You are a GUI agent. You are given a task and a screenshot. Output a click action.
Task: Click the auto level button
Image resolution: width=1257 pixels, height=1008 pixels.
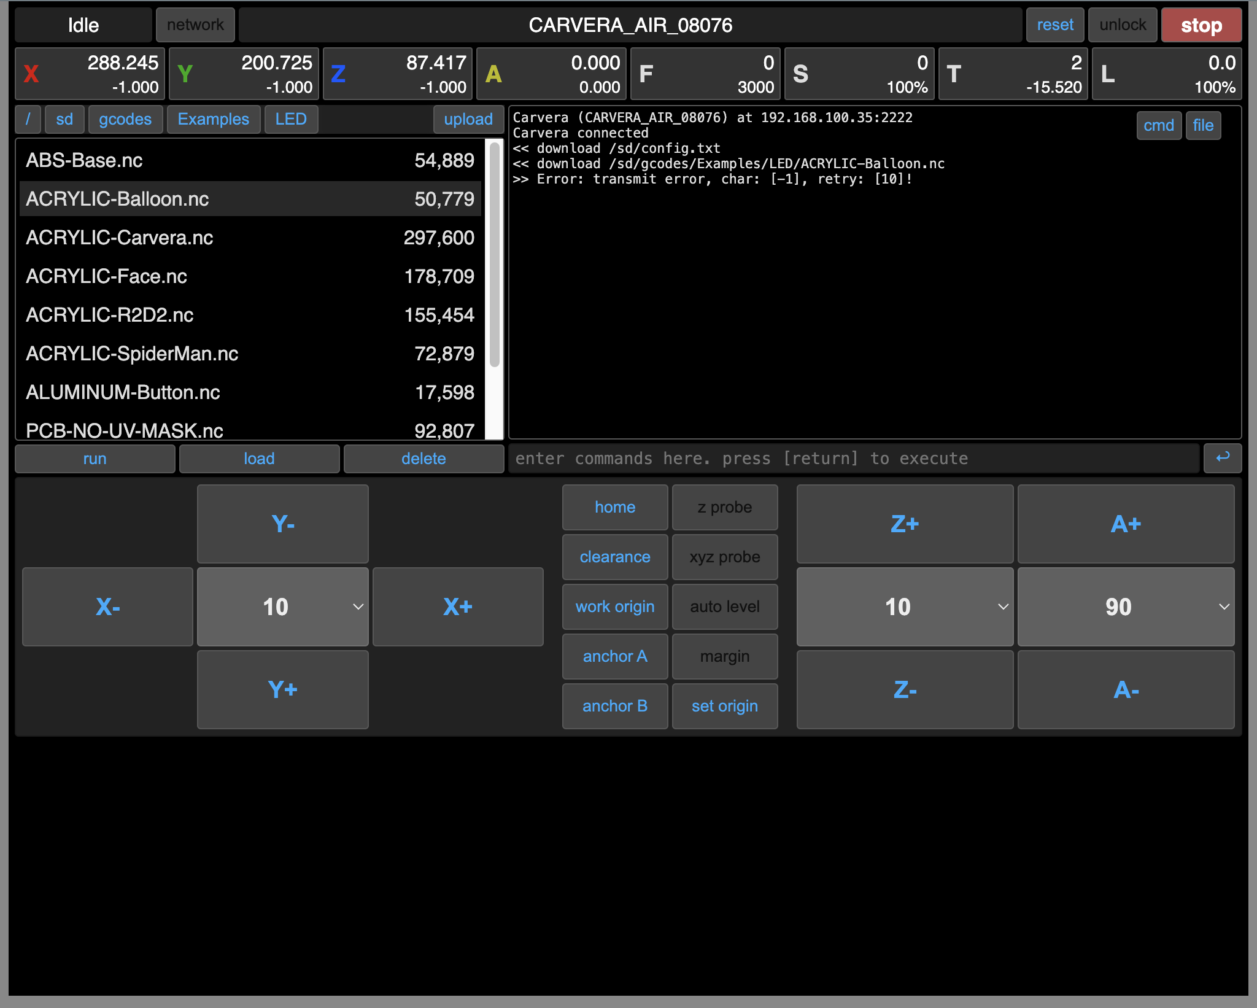click(725, 607)
